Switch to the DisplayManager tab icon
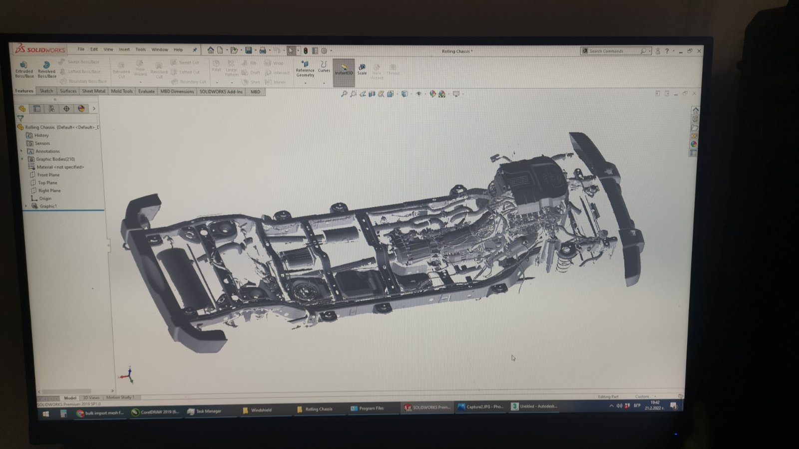The height and width of the screenshot is (449, 799). 81,109
